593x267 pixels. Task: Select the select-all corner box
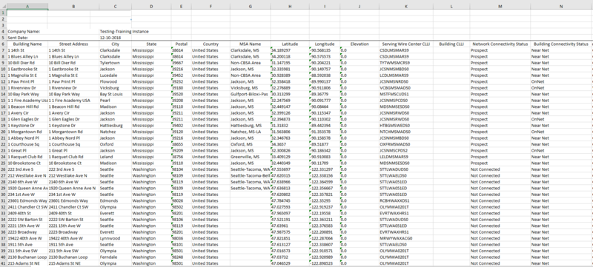tap(3, 6)
